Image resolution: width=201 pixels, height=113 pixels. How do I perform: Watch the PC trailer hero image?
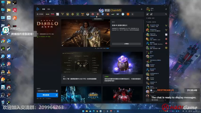click(86, 33)
